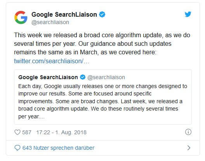Like the tweet with the heart icon
The image size is (205, 161).
tap(17, 132)
